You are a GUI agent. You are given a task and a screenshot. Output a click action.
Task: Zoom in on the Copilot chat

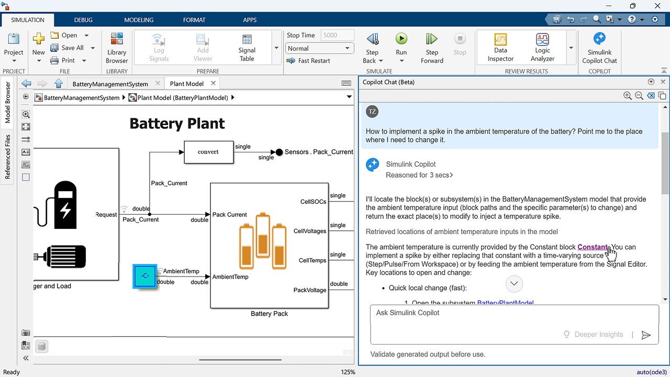pyautogui.click(x=628, y=96)
